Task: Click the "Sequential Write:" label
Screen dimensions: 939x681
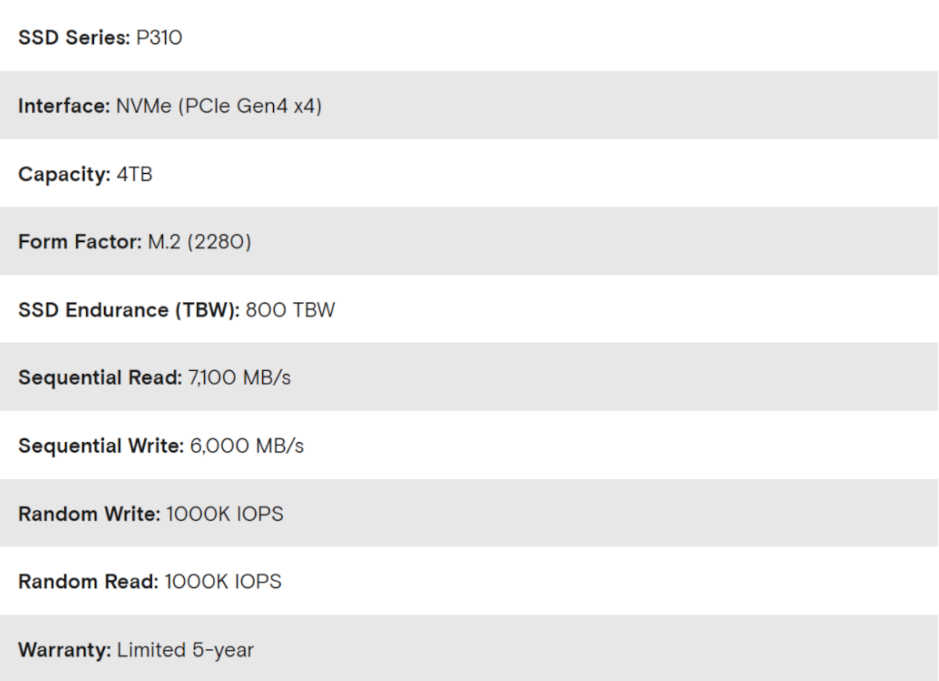Action: (x=101, y=446)
